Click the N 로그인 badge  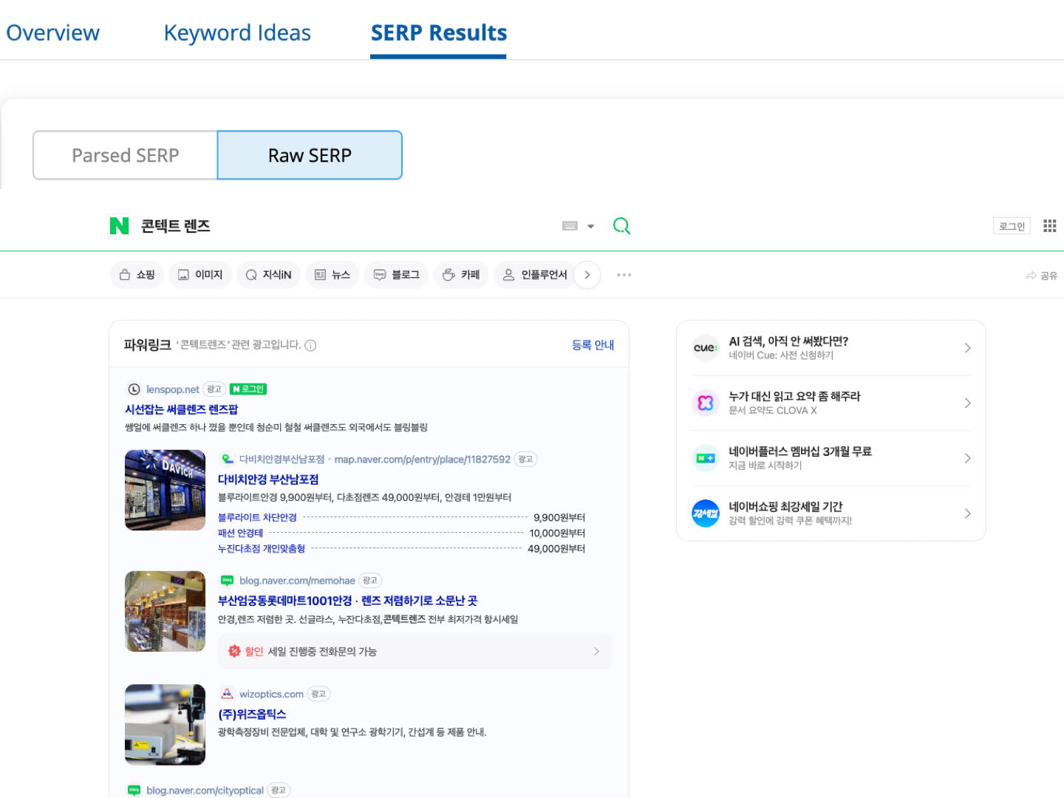[248, 389]
